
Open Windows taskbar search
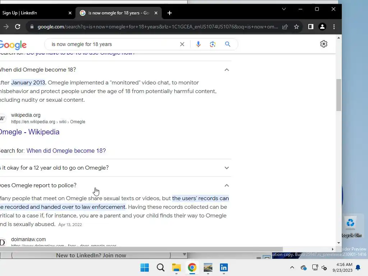click(161, 267)
